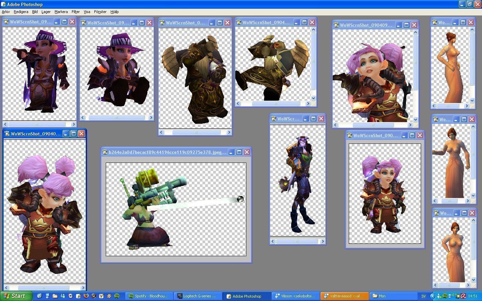The width and height of the screenshot is (482, 301).
Task: Click scroll-left arrow in the dwarf window
Action: (161, 132)
